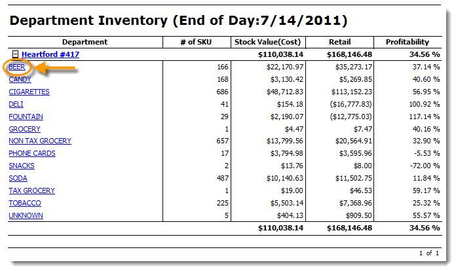
Task: Open the CANDY department link
Action: click(20, 79)
